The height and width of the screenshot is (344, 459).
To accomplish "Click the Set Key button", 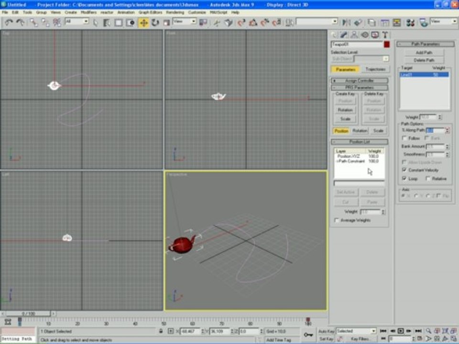I will pos(327,339).
